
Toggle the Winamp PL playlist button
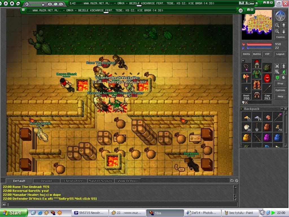click(x=56, y=4)
